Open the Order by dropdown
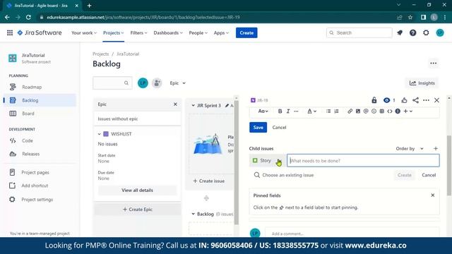452x254 pixels. tap(410, 149)
